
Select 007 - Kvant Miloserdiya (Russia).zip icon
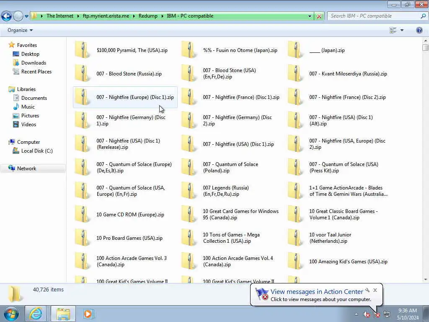tap(295, 73)
